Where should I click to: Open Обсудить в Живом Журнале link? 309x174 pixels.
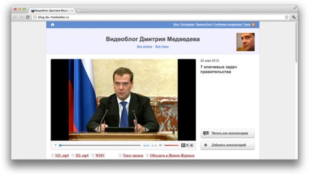(x=172, y=155)
